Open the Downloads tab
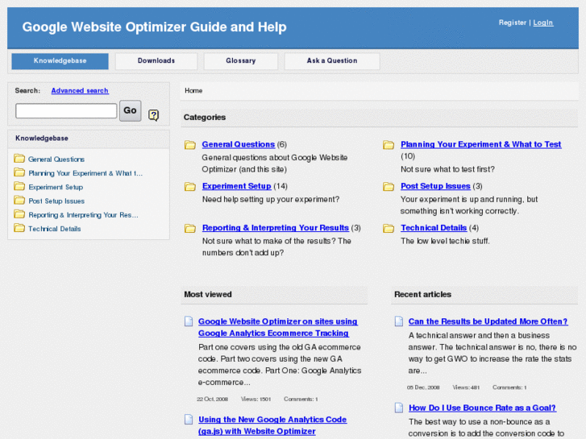Image resolution: width=586 pixels, height=439 pixels. click(156, 61)
